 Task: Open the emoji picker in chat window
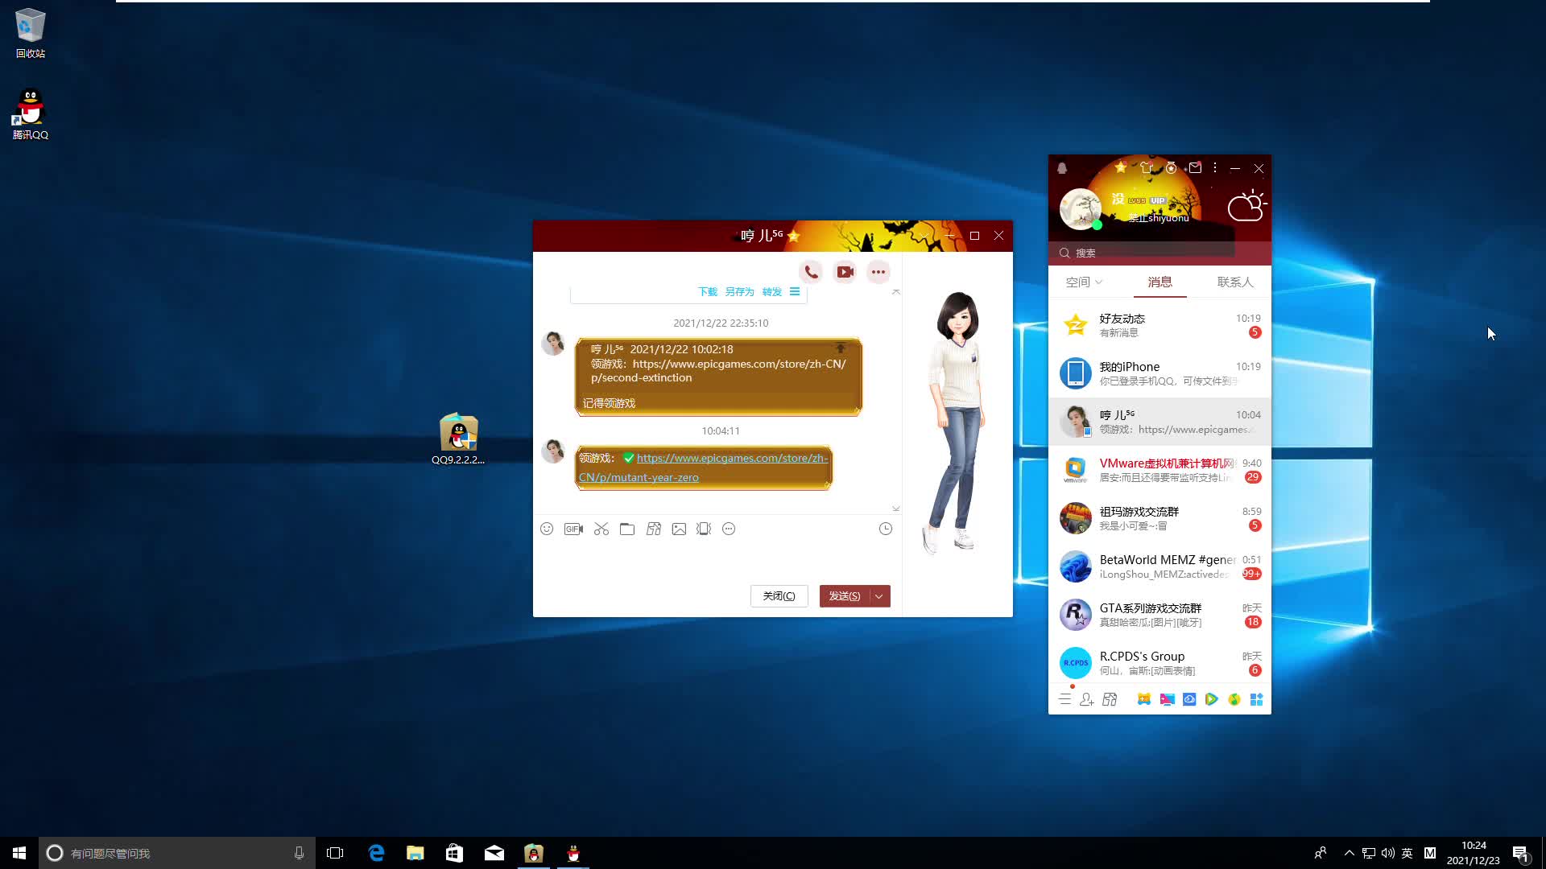click(547, 529)
